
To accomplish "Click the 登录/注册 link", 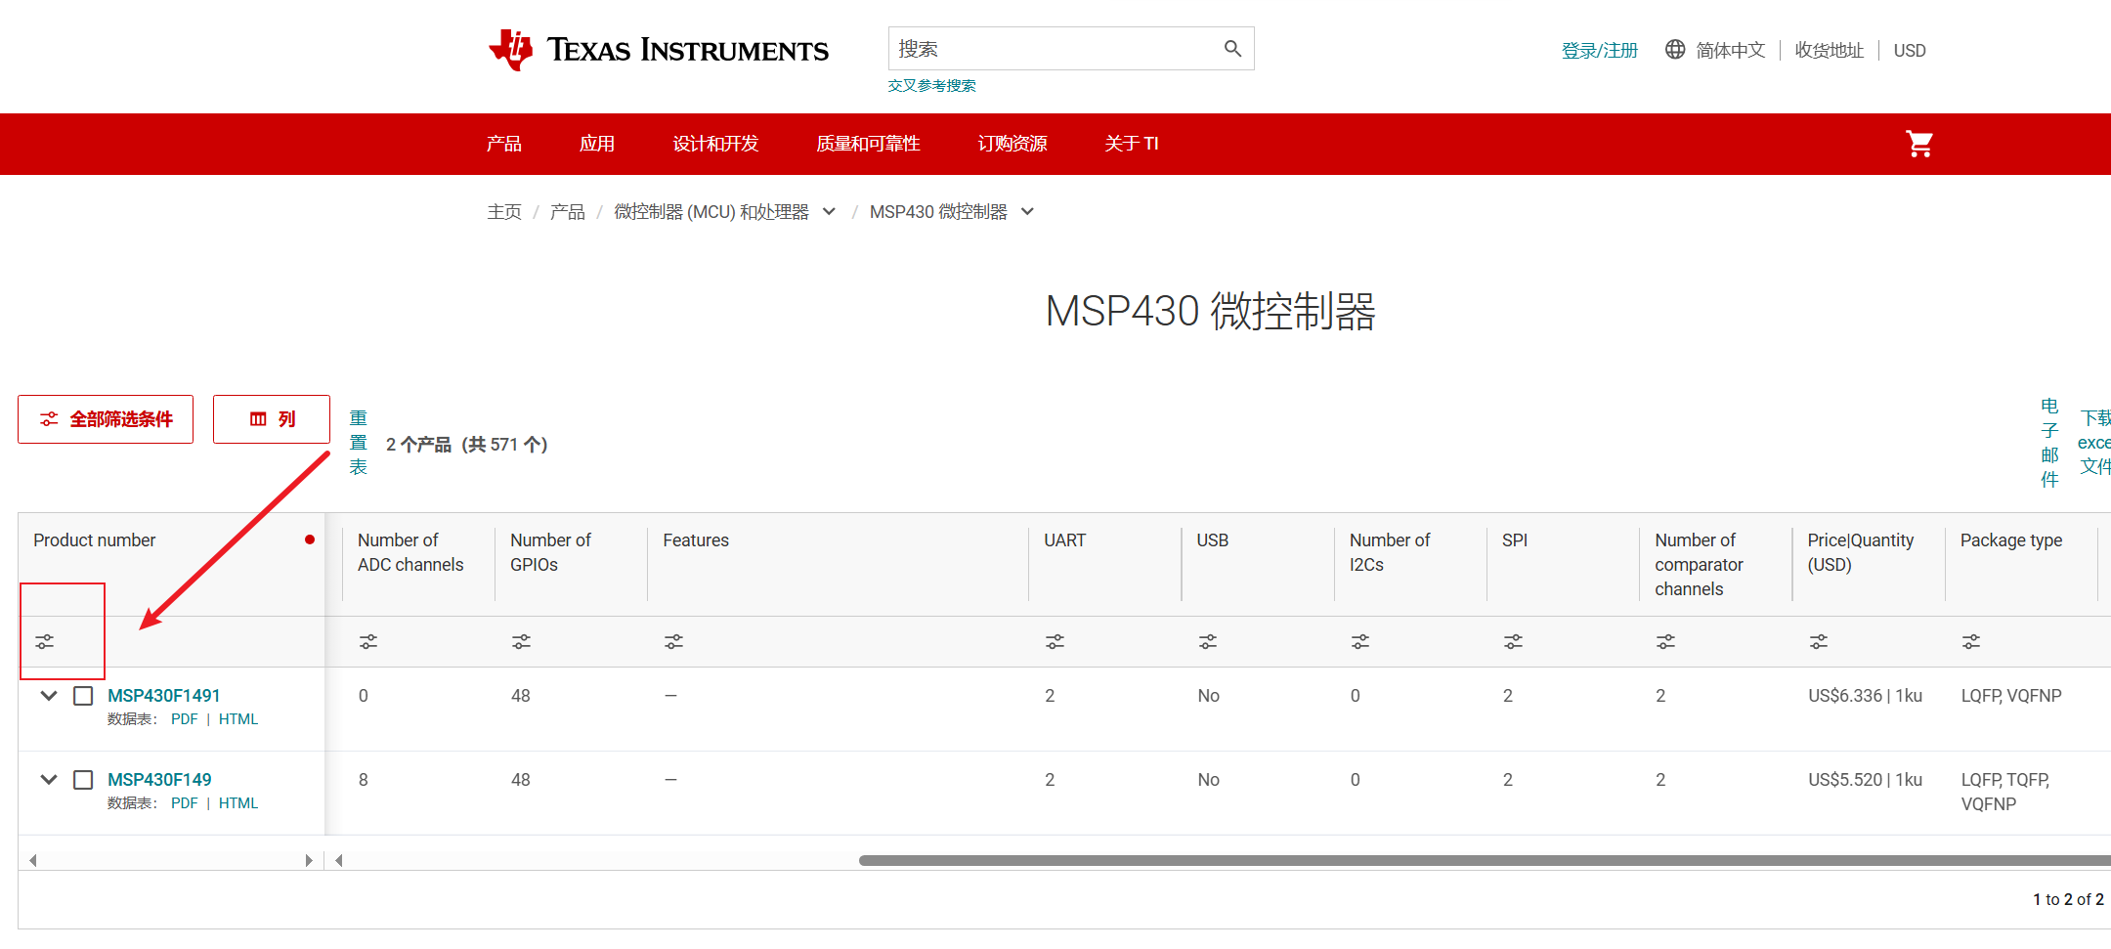I will pyautogui.click(x=1600, y=50).
